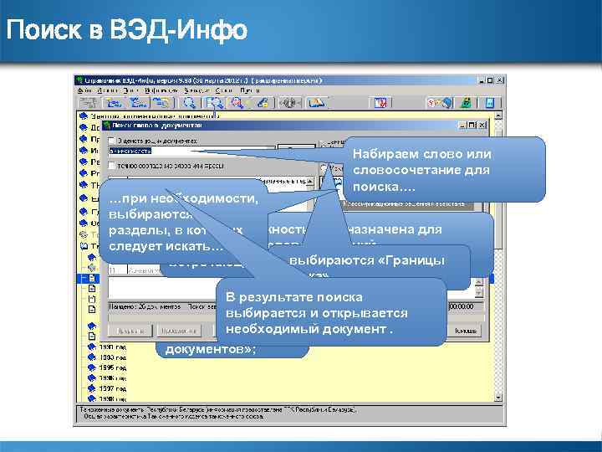Click the red TM toolbar icon

pos(380,103)
